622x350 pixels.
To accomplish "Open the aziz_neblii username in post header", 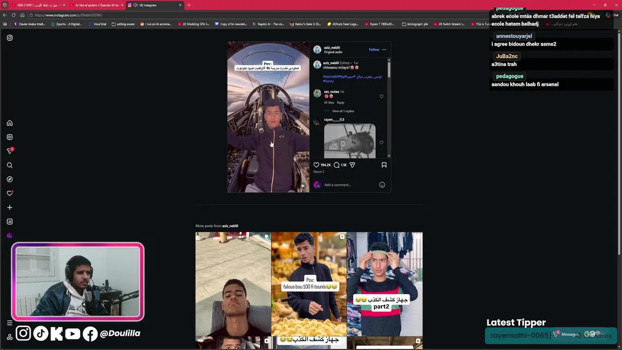I will point(332,48).
